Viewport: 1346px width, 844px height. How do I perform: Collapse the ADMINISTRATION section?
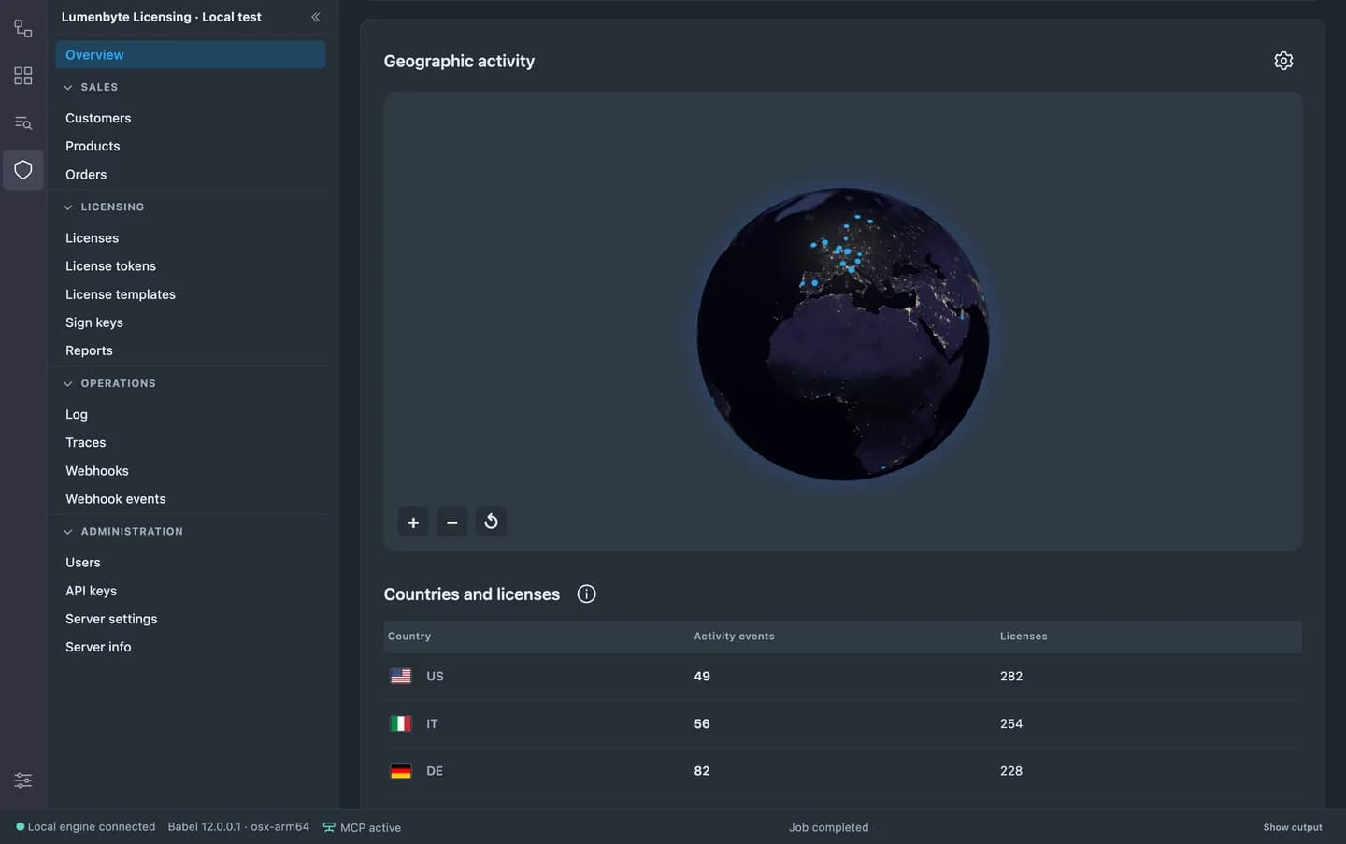point(67,532)
